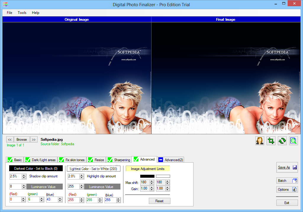This screenshot has height=212, width=303.
Task: Toggle the Basic tab green checkmark
Action: [10, 160]
